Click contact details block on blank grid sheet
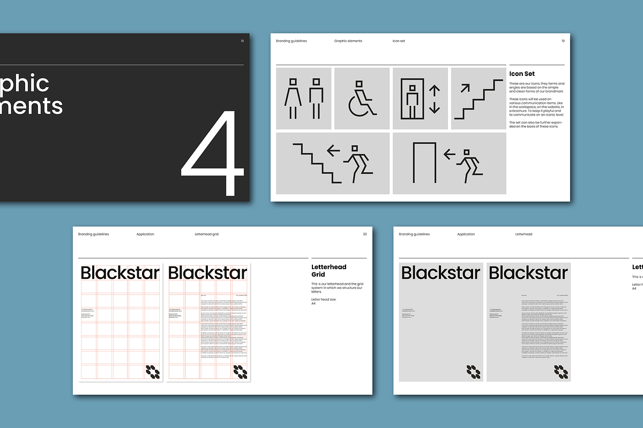Screen dimensions: 643x428 87,314
